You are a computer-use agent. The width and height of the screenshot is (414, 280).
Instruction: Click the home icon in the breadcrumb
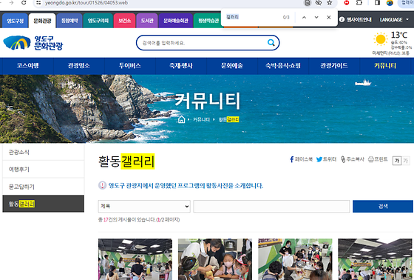(x=181, y=119)
